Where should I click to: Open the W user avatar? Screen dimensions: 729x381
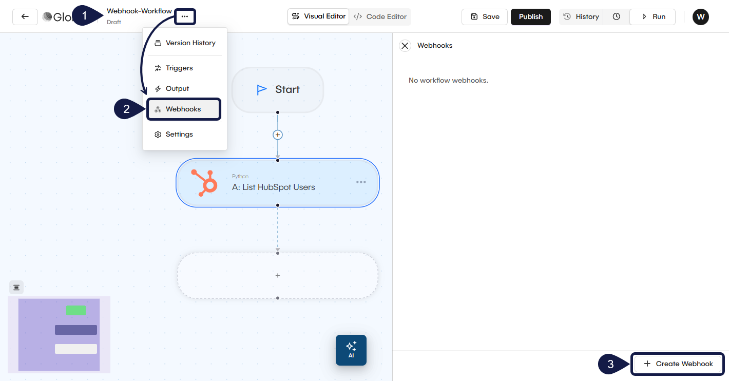(x=700, y=16)
